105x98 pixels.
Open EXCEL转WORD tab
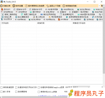(x=84, y=9)
